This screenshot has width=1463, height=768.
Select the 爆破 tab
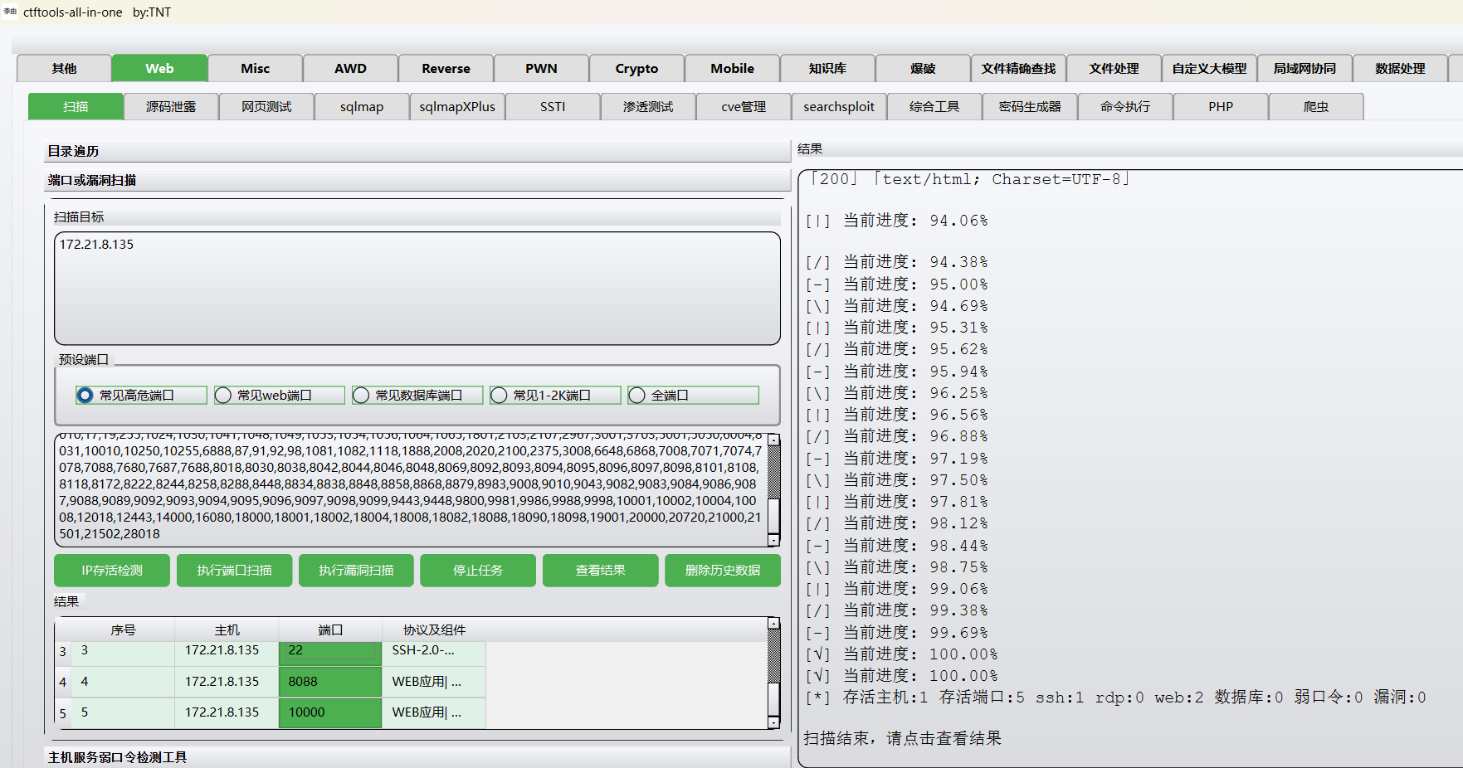[923, 68]
